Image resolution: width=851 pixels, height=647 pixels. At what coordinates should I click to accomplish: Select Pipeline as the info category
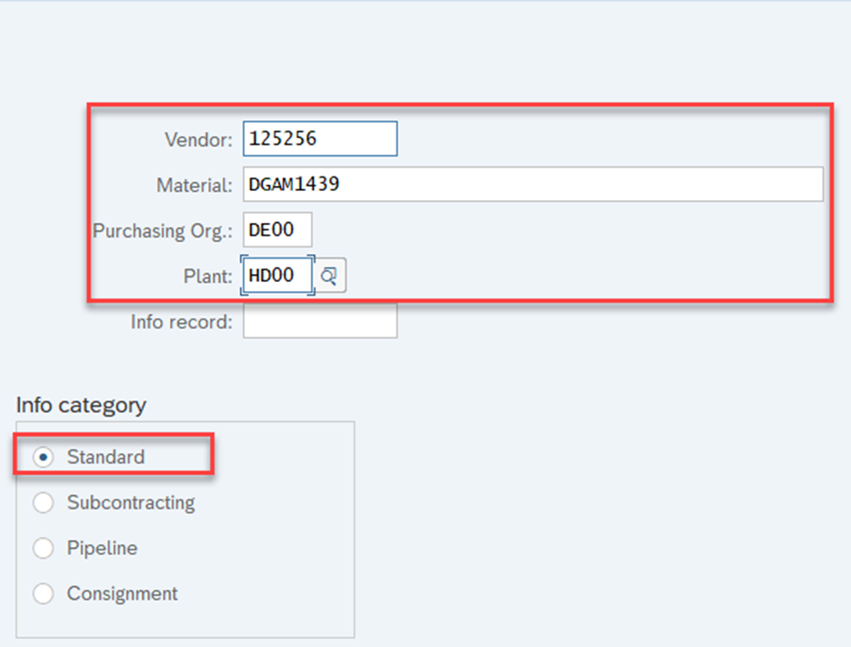[43, 548]
